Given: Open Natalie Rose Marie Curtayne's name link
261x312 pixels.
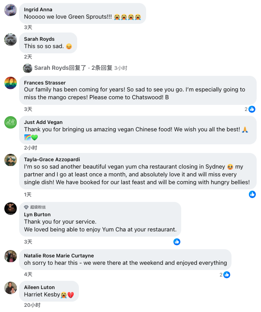Looking at the screenshot, I should (59, 256).
